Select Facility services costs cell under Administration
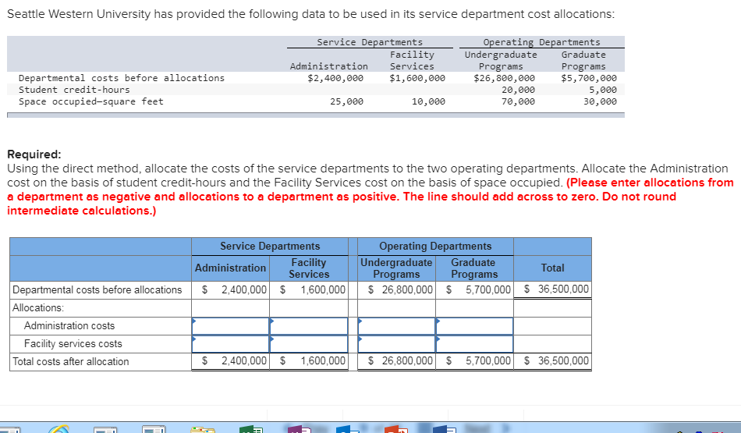This screenshot has height=433, width=741. (x=230, y=344)
